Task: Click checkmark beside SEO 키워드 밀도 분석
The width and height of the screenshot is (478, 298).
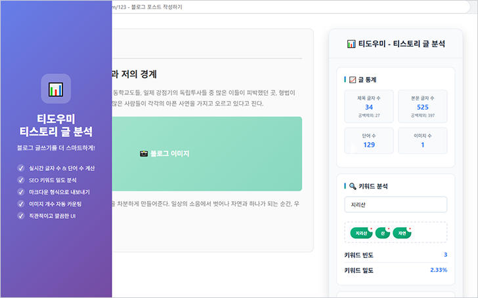Action: [x=21, y=180]
